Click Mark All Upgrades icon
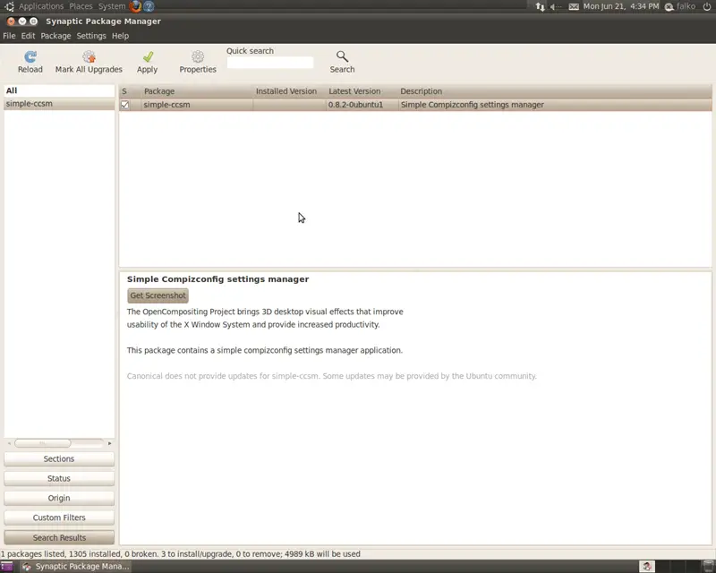The width and height of the screenshot is (716, 573). (x=89, y=56)
